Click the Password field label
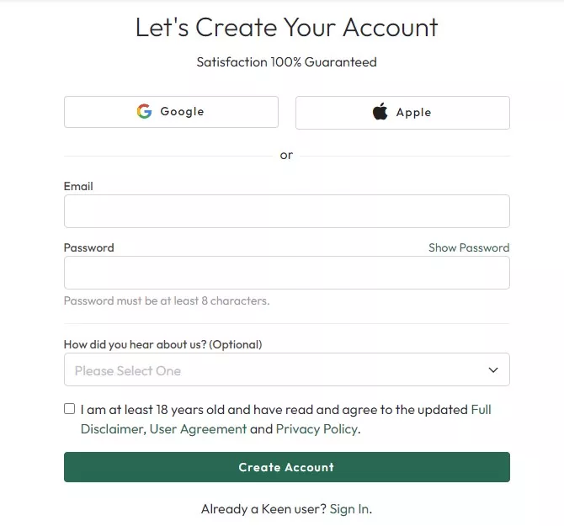Screen dimensions: 564x526 point(88,247)
